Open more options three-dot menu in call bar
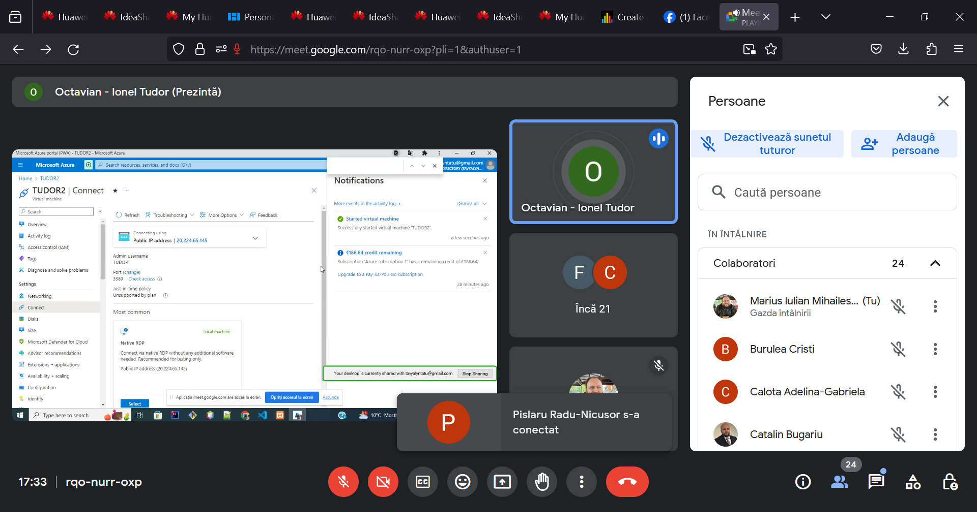 (582, 482)
